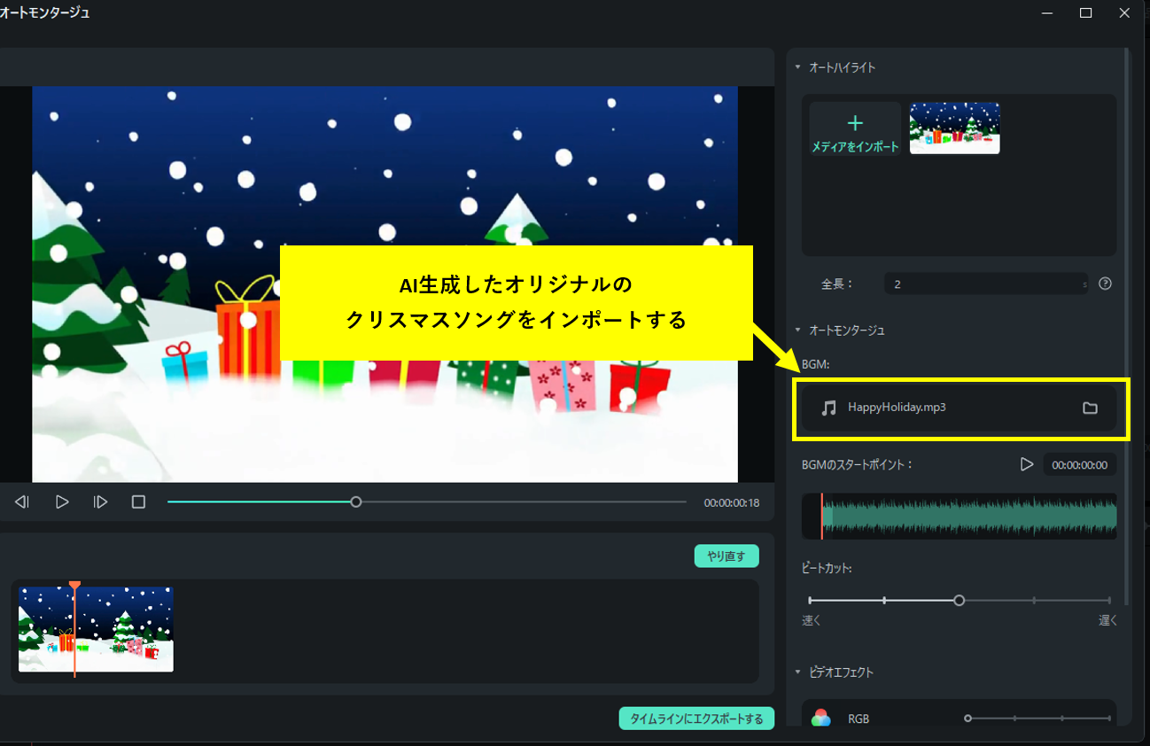This screenshot has height=746, width=1150.
Task: Preview the BGM start point with play icon
Action: tap(1028, 463)
